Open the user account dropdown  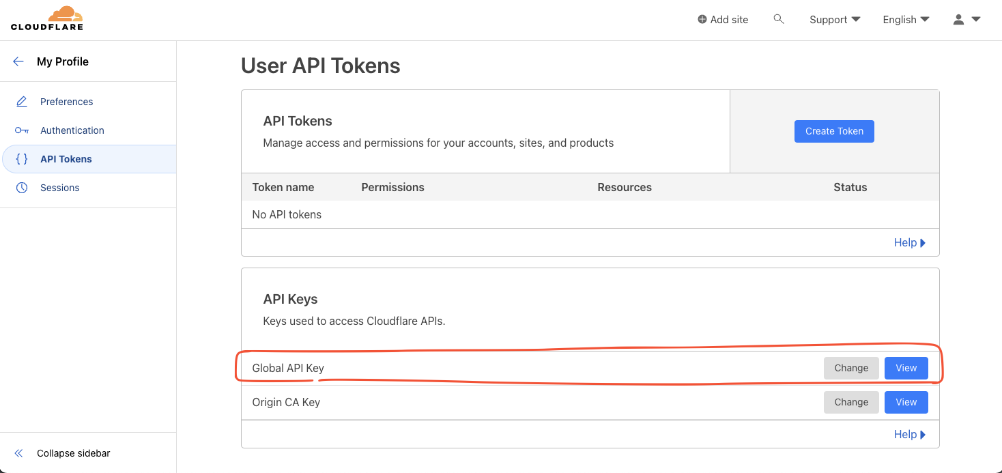(966, 20)
